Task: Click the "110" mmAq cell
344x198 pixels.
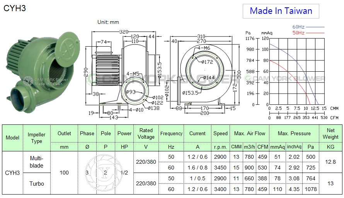Action: 278,189
